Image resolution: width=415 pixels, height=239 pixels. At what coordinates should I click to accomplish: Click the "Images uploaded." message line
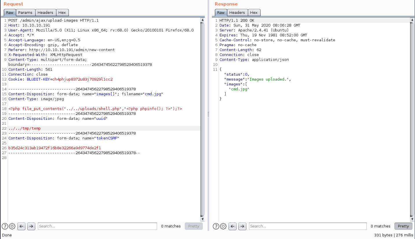258,79
